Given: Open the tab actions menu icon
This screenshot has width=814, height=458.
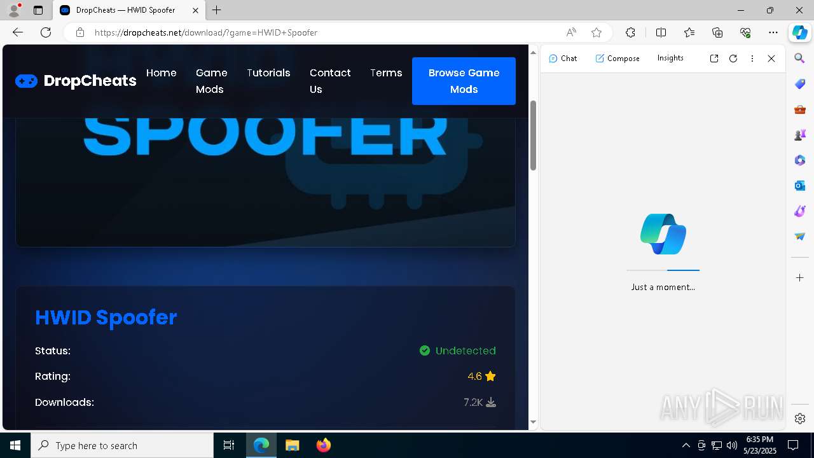Looking at the screenshot, I should click(38, 10).
